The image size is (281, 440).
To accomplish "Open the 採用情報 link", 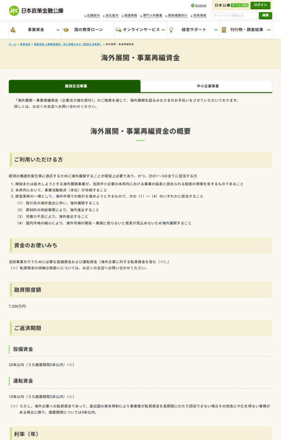I will pos(200,16).
